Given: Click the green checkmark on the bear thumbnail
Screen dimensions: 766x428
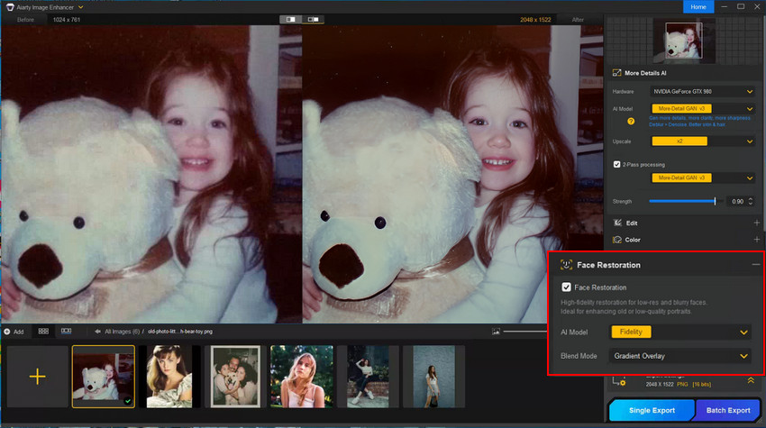Looking at the screenshot, I should (x=128, y=401).
